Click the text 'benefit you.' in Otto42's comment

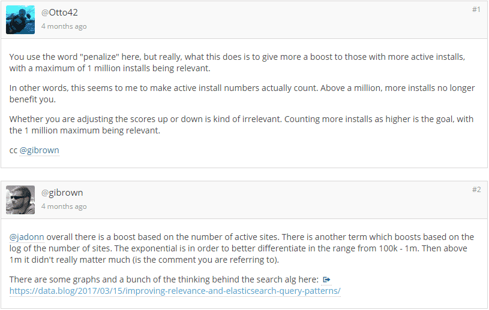click(x=32, y=99)
